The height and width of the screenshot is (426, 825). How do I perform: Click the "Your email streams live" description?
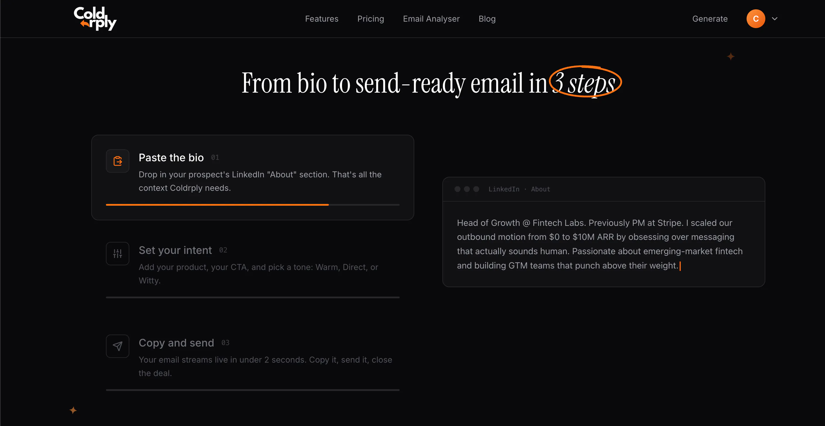click(x=266, y=366)
